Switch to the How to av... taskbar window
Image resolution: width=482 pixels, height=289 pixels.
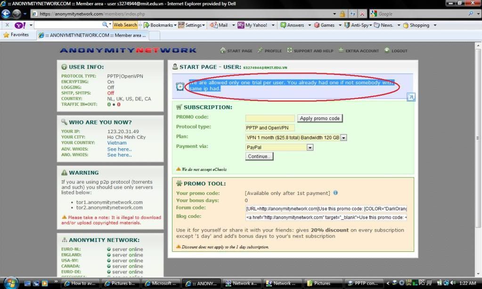[x=81, y=283]
